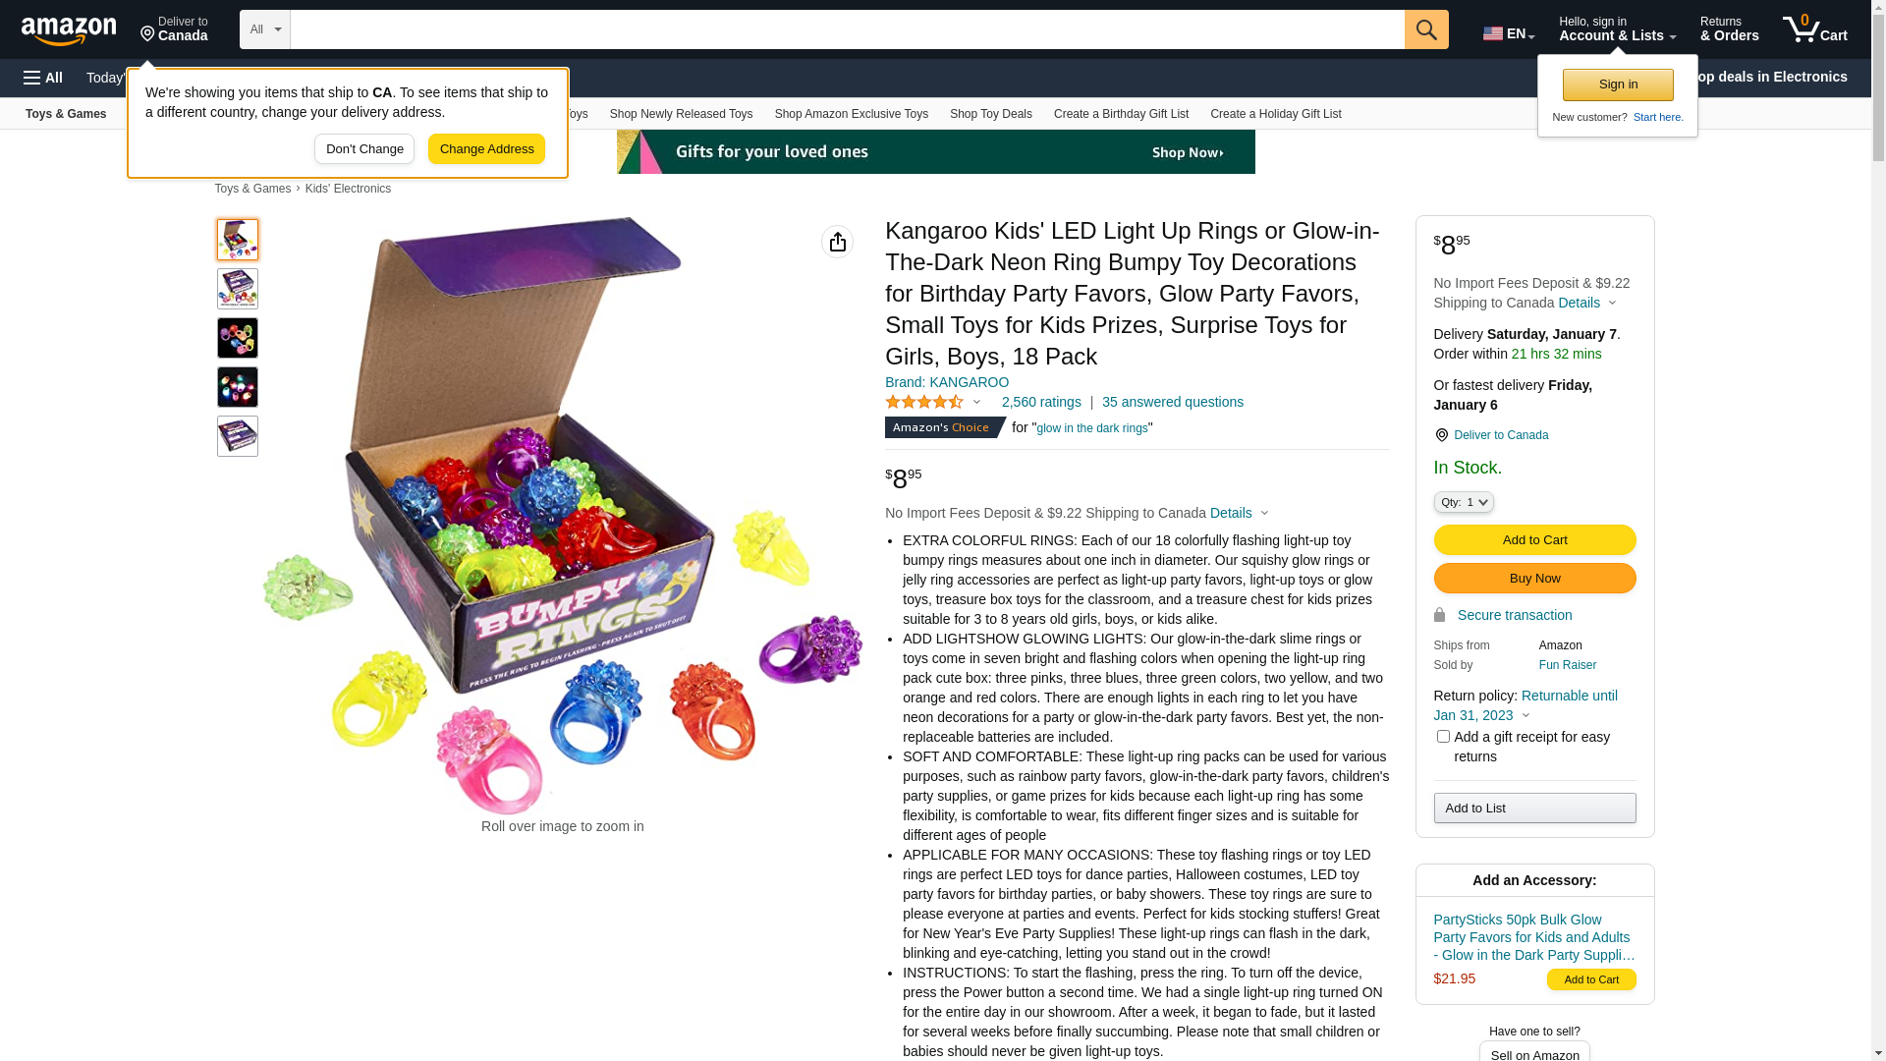Click the yellow Add to Cart button
1886x1061 pixels.
coord(1534,539)
